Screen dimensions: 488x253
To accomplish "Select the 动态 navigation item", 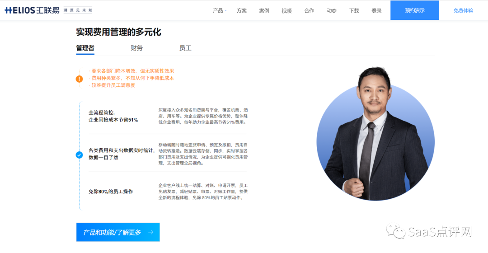I will 332,10.
